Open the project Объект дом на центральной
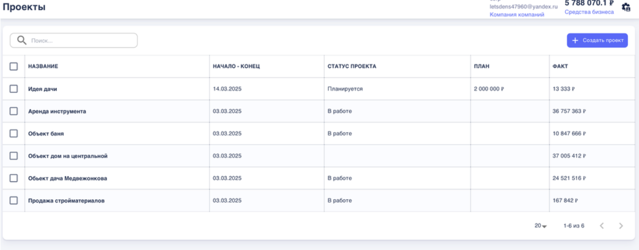 (x=67, y=156)
